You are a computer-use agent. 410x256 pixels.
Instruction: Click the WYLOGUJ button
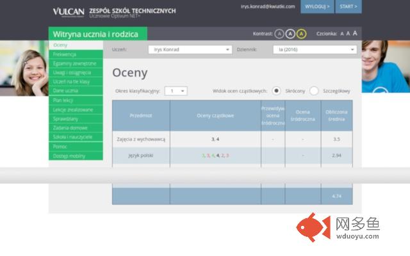[317, 6]
